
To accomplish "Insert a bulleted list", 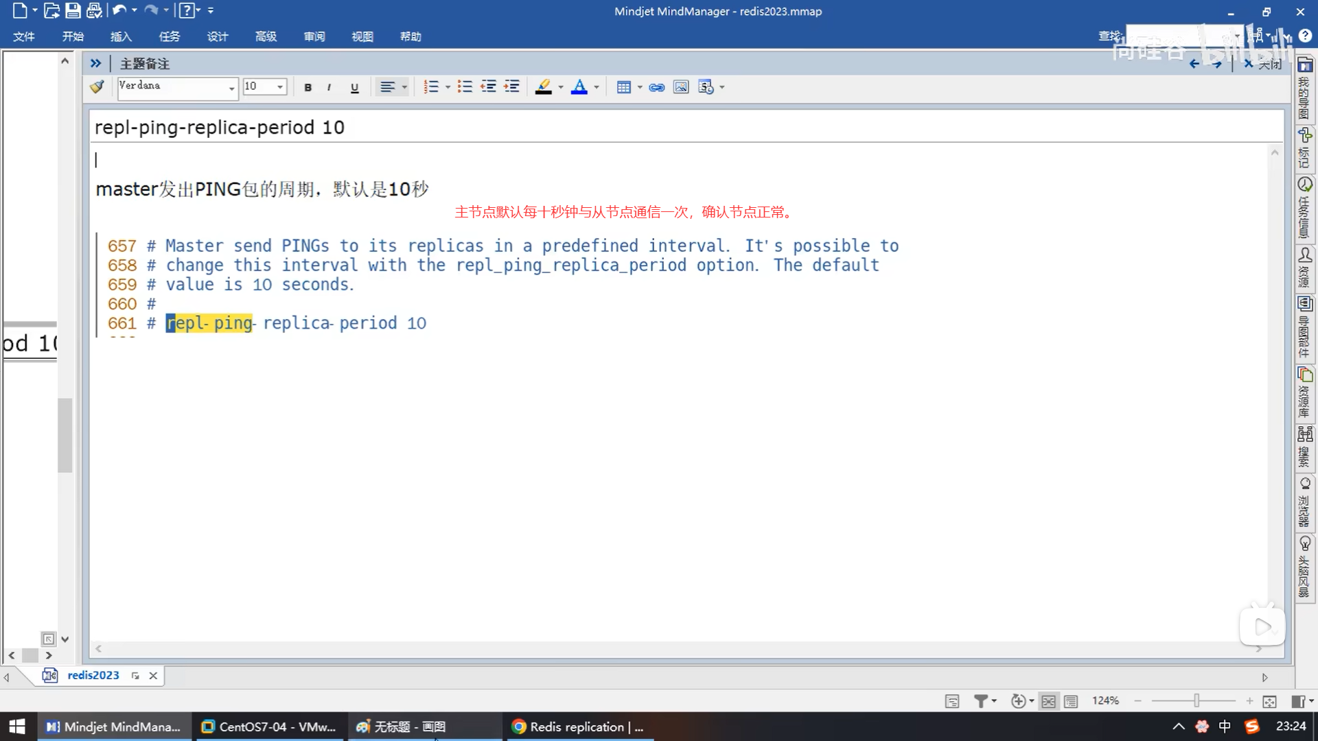I will [x=465, y=87].
